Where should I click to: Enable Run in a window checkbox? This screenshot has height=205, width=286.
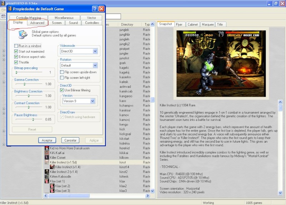pyautogui.click(x=16, y=46)
